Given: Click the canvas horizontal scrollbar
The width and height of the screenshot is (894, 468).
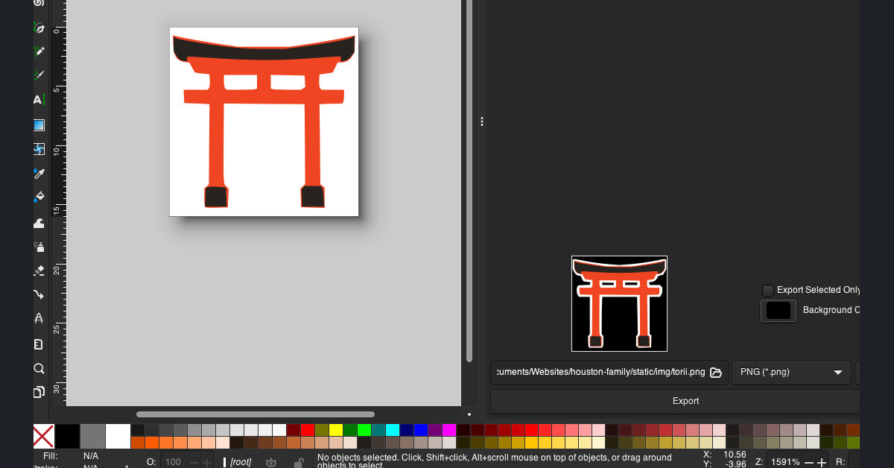Looking at the screenshot, I should [x=255, y=414].
